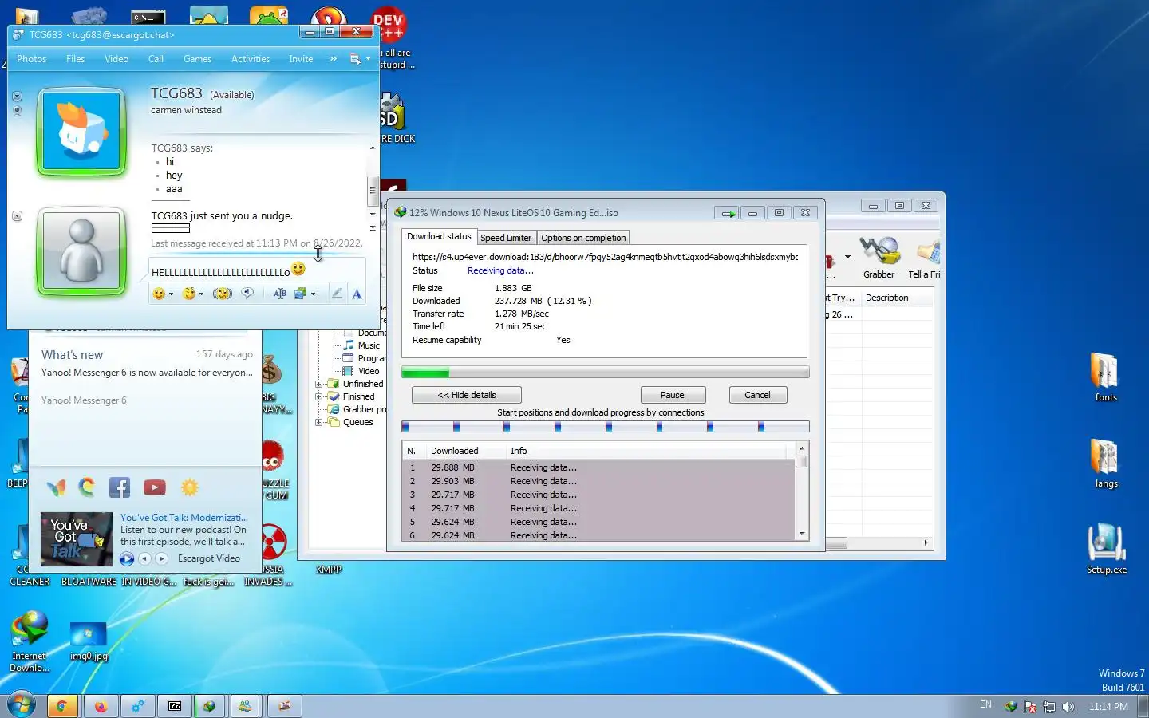The width and height of the screenshot is (1149, 718).
Task: Open Activities in the chat toolbar
Action: pyautogui.click(x=251, y=59)
